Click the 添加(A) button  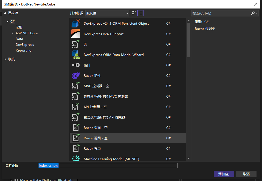[224, 174]
